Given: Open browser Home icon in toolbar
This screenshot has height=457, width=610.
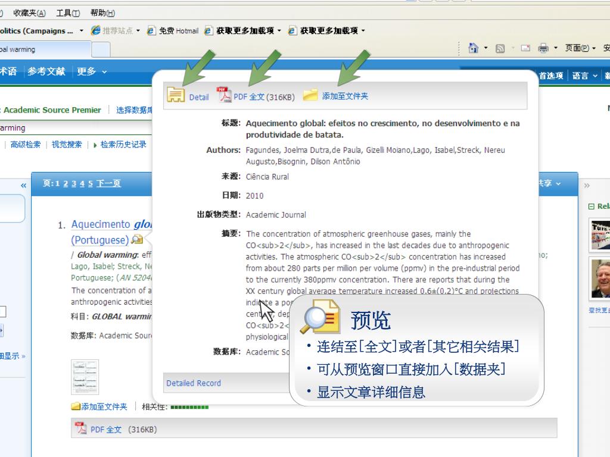Looking at the screenshot, I should pyautogui.click(x=473, y=48).
